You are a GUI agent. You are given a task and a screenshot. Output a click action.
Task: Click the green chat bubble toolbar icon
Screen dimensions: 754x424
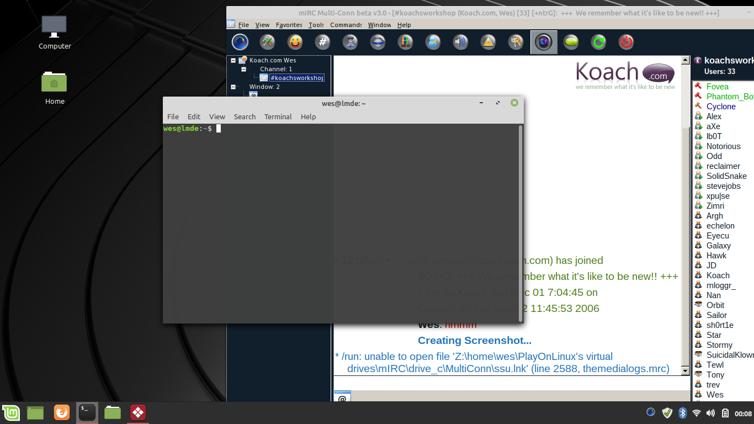tap(571, 42)
